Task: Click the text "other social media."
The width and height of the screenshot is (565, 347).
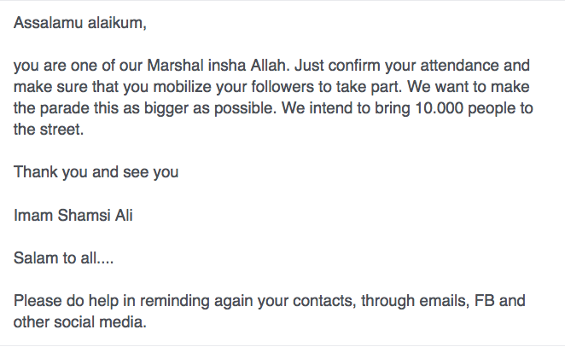Action: tap(79, 322)
